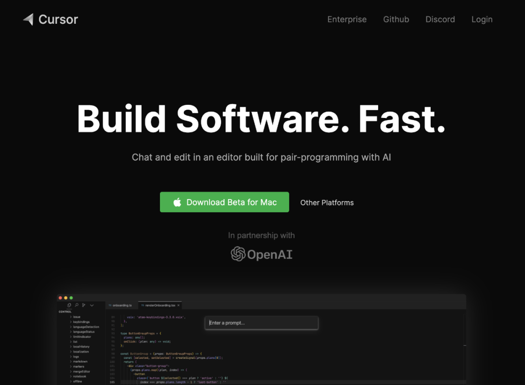Open the explorer files icon in editor sidebar
525x385 pixels.
point(69,305)
